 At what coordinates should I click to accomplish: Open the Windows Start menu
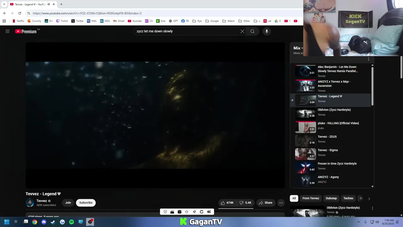click(x=7, y=222)
